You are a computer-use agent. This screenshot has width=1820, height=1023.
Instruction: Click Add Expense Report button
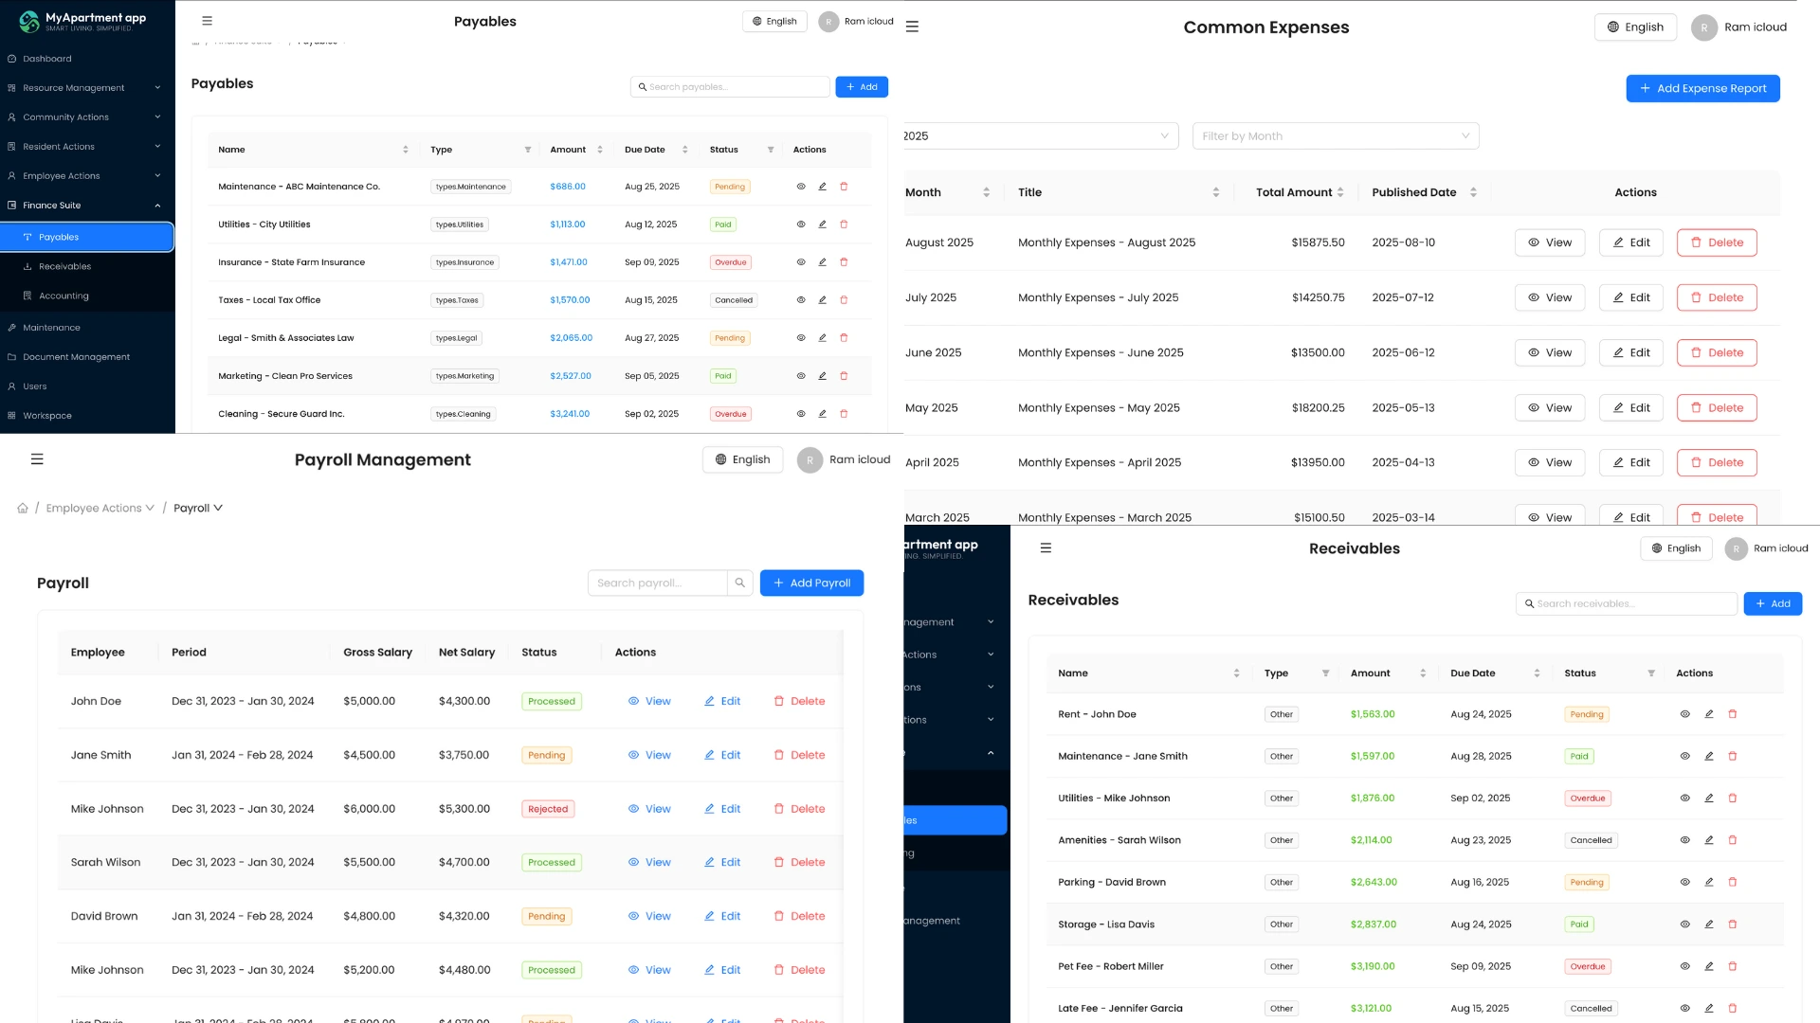(1702, 88)
